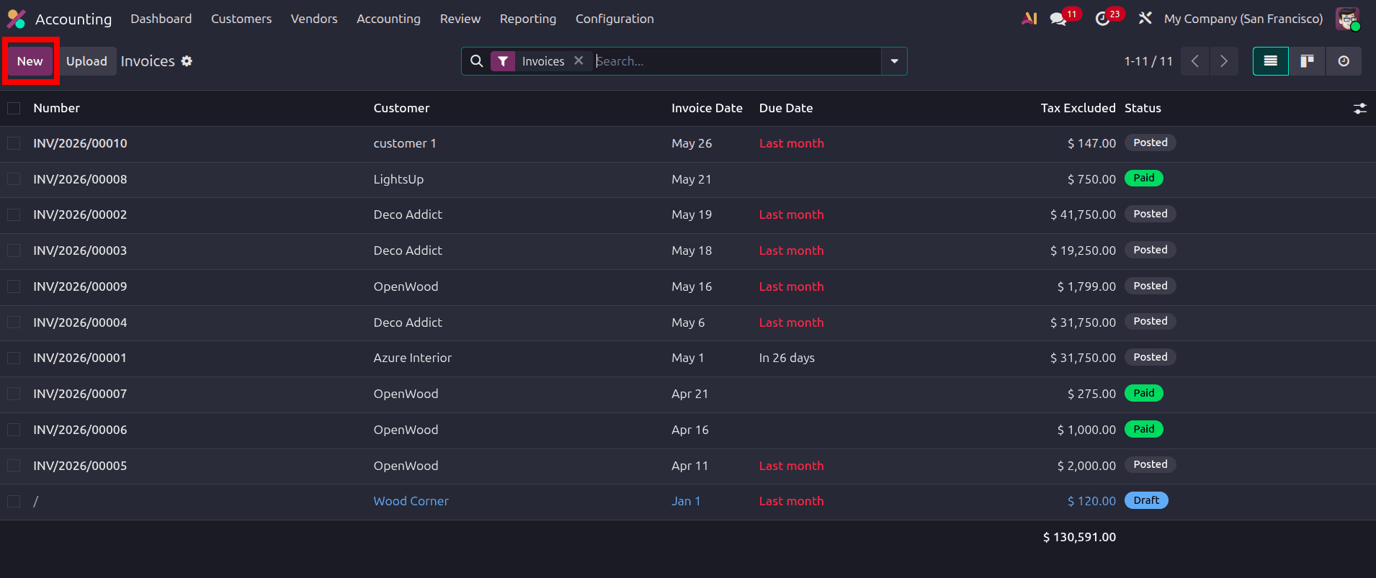Viewport: 1376px width, 578px height.
Task: Click in the Search input field
Action: (736, 61)
